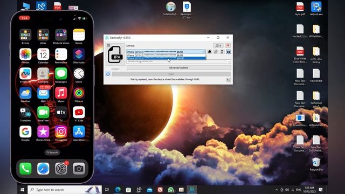Open Music app on the iPhone
345x194 pixels.
(x=61, y=93)
